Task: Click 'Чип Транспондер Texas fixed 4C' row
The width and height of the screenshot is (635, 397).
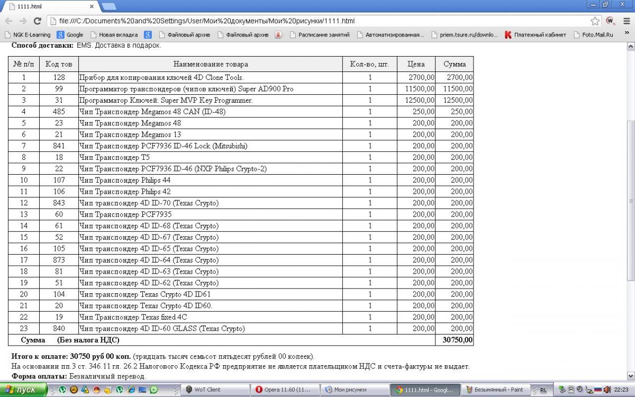Action: tap(241, 317)
